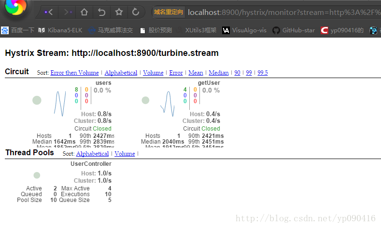Screen dimensions: 381x228
Task: Click the Thread Pools section heading
Action: click(29, 153)
